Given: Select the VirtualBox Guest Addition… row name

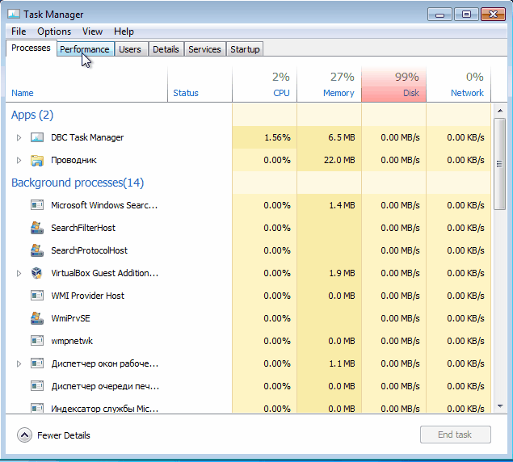Looking at the screenshot, I should click(x=105, y=273).
